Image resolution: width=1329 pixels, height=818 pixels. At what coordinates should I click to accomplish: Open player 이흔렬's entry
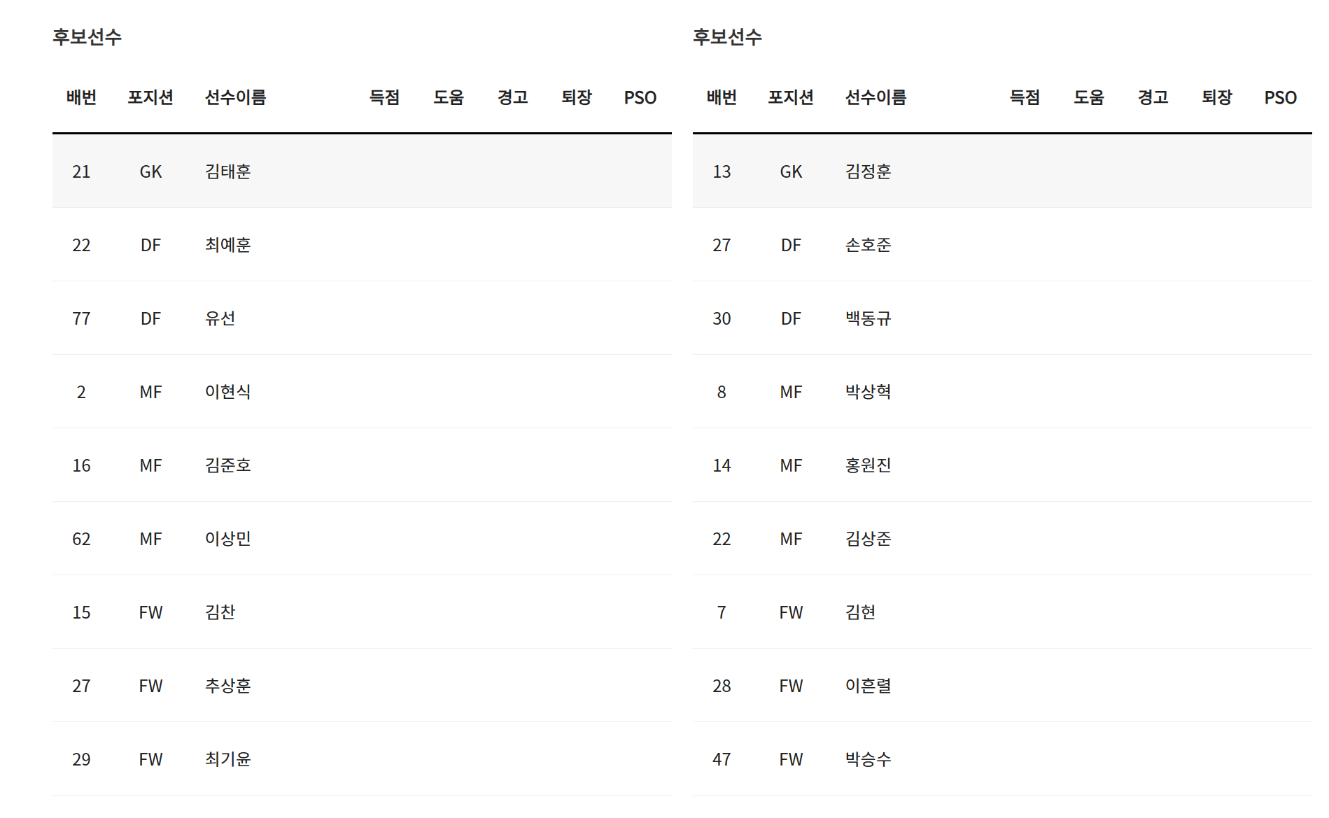tap(868, 686)
